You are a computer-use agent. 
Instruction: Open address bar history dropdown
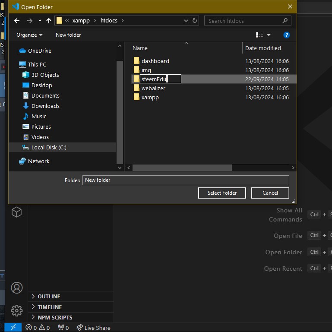click(x=186, y=21)
